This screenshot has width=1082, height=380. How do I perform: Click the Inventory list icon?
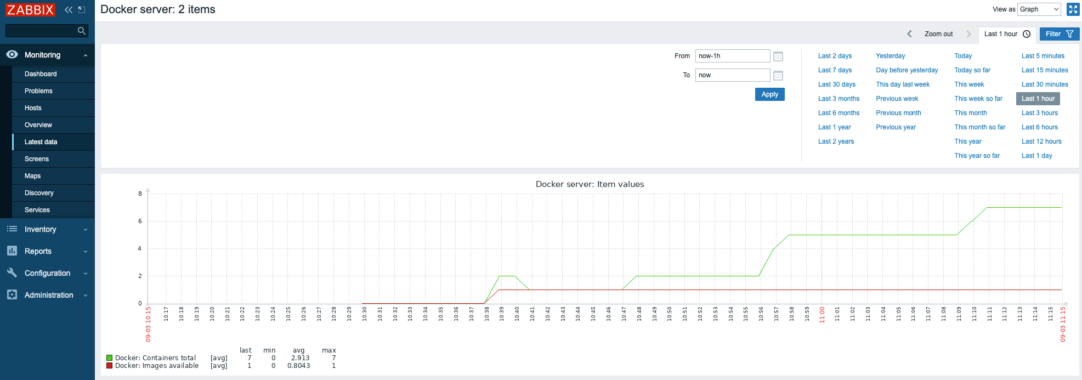[12, 229]
